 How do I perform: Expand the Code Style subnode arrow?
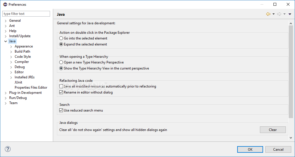tap(11, 57)
